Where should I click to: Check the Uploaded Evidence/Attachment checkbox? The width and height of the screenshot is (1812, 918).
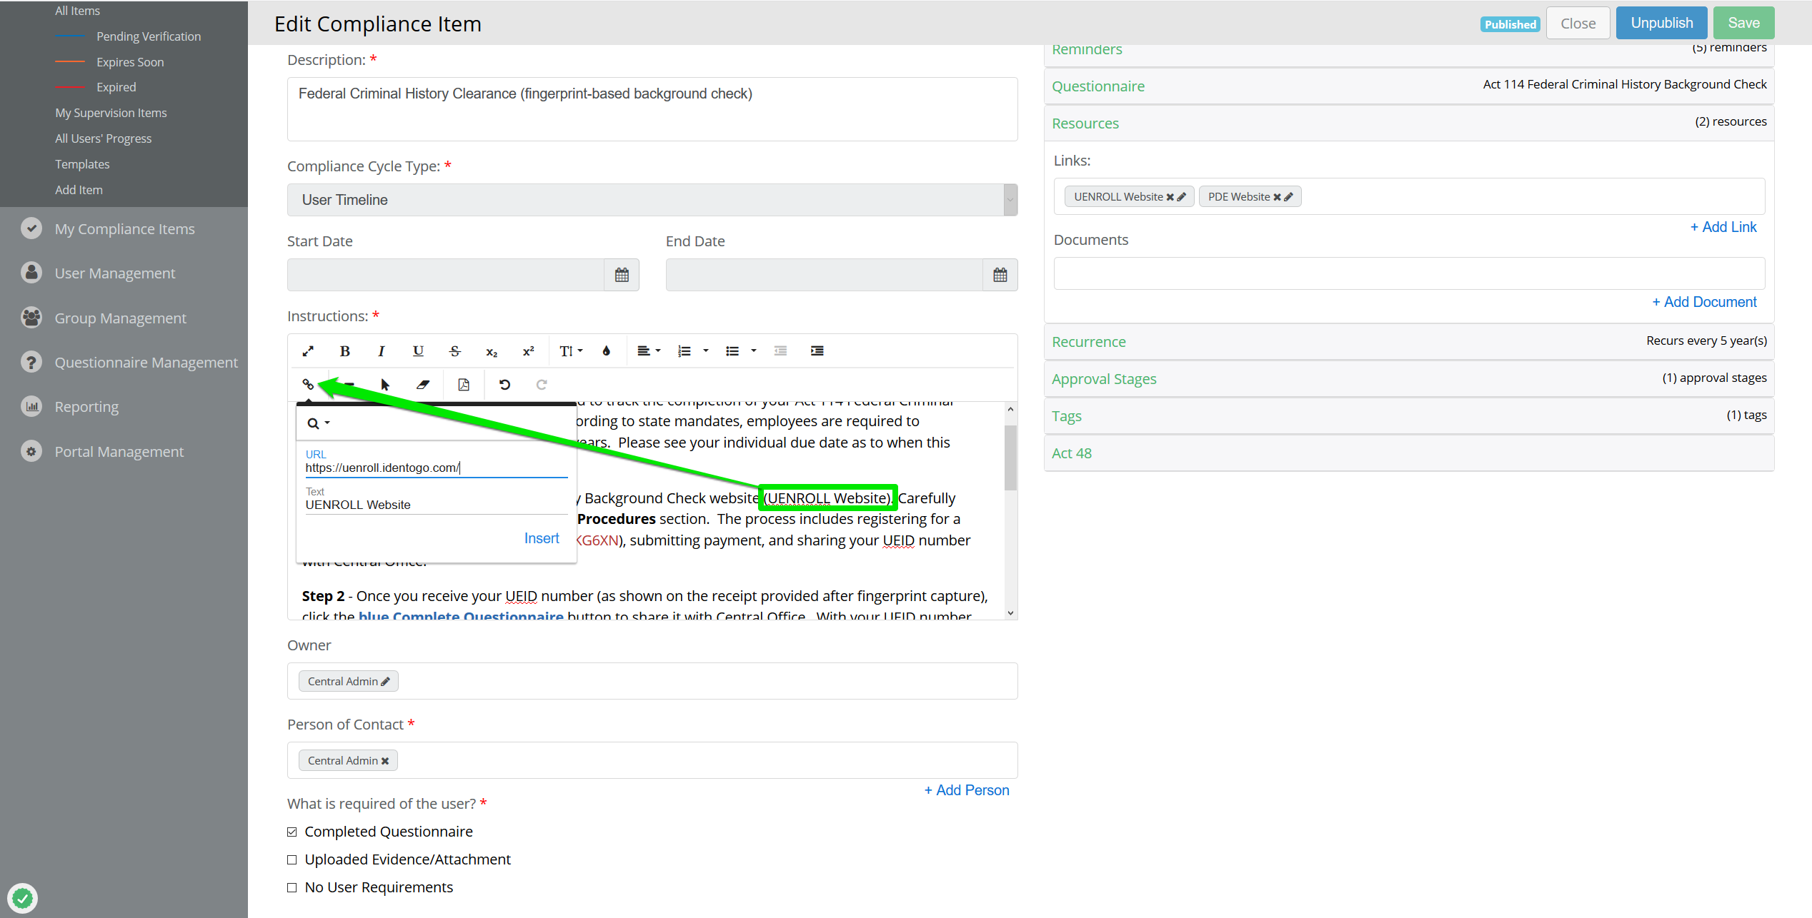tap(292, 859)
